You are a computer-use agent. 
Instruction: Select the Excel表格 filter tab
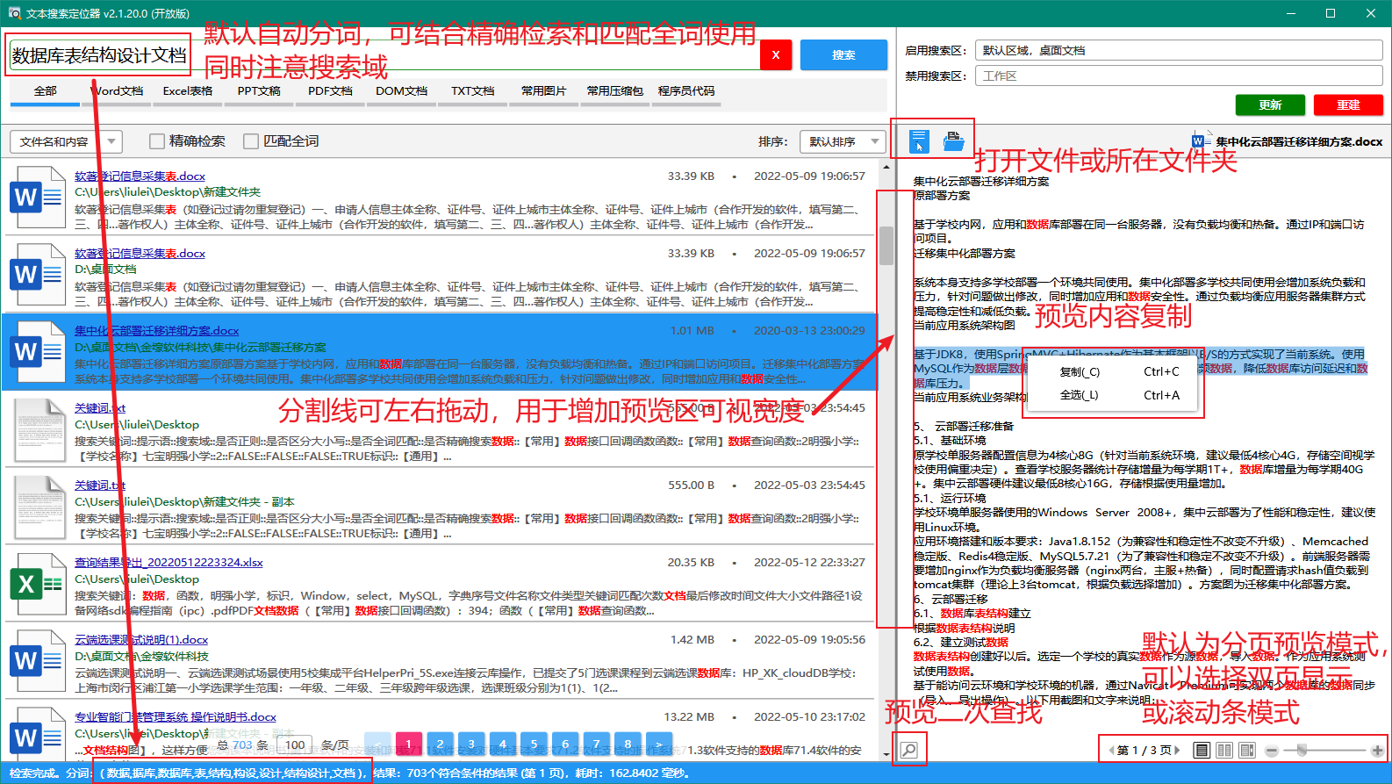(x=188, y=91)
